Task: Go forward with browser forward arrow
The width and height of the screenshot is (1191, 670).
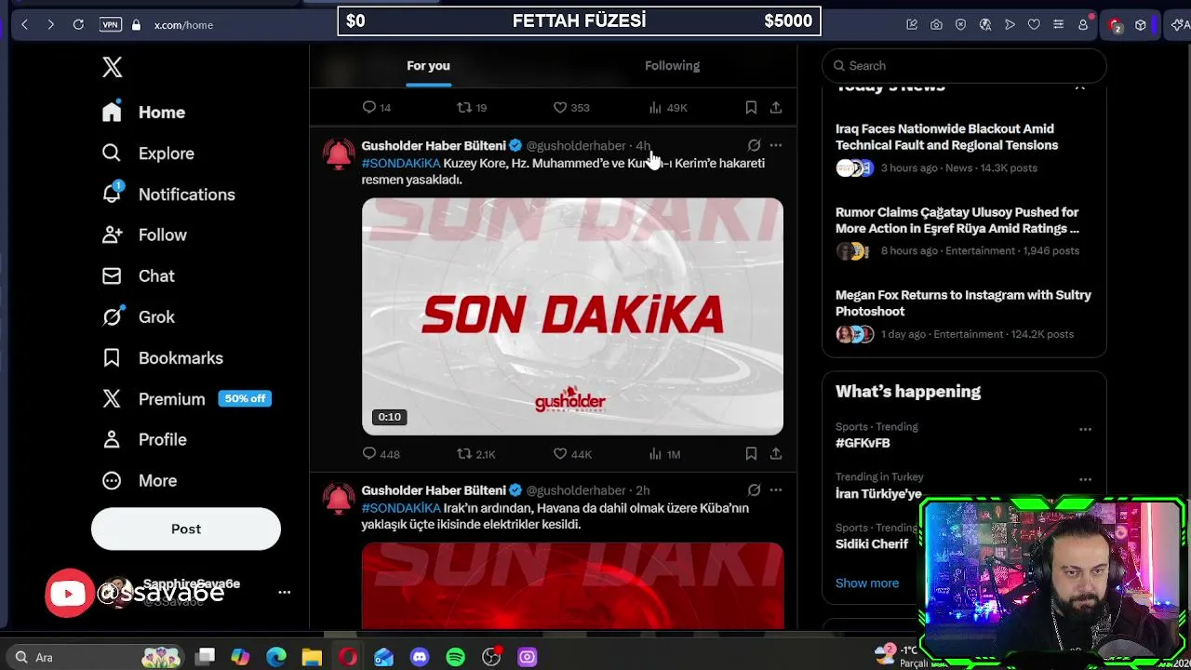Action: click(x=51, y=25)
